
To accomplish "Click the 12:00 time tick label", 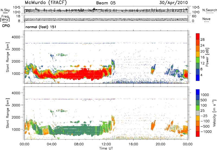I will click(x=106, y=144).
